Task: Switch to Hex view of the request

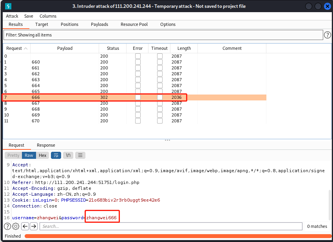Action: coord(42,155)
